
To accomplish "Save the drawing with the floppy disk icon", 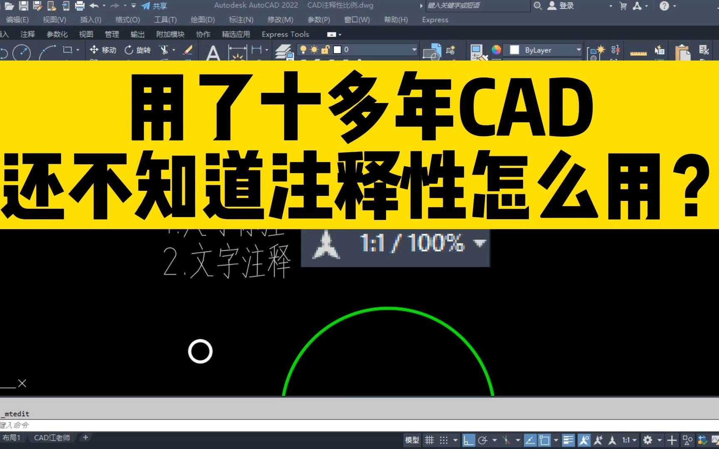I will 24,6.
